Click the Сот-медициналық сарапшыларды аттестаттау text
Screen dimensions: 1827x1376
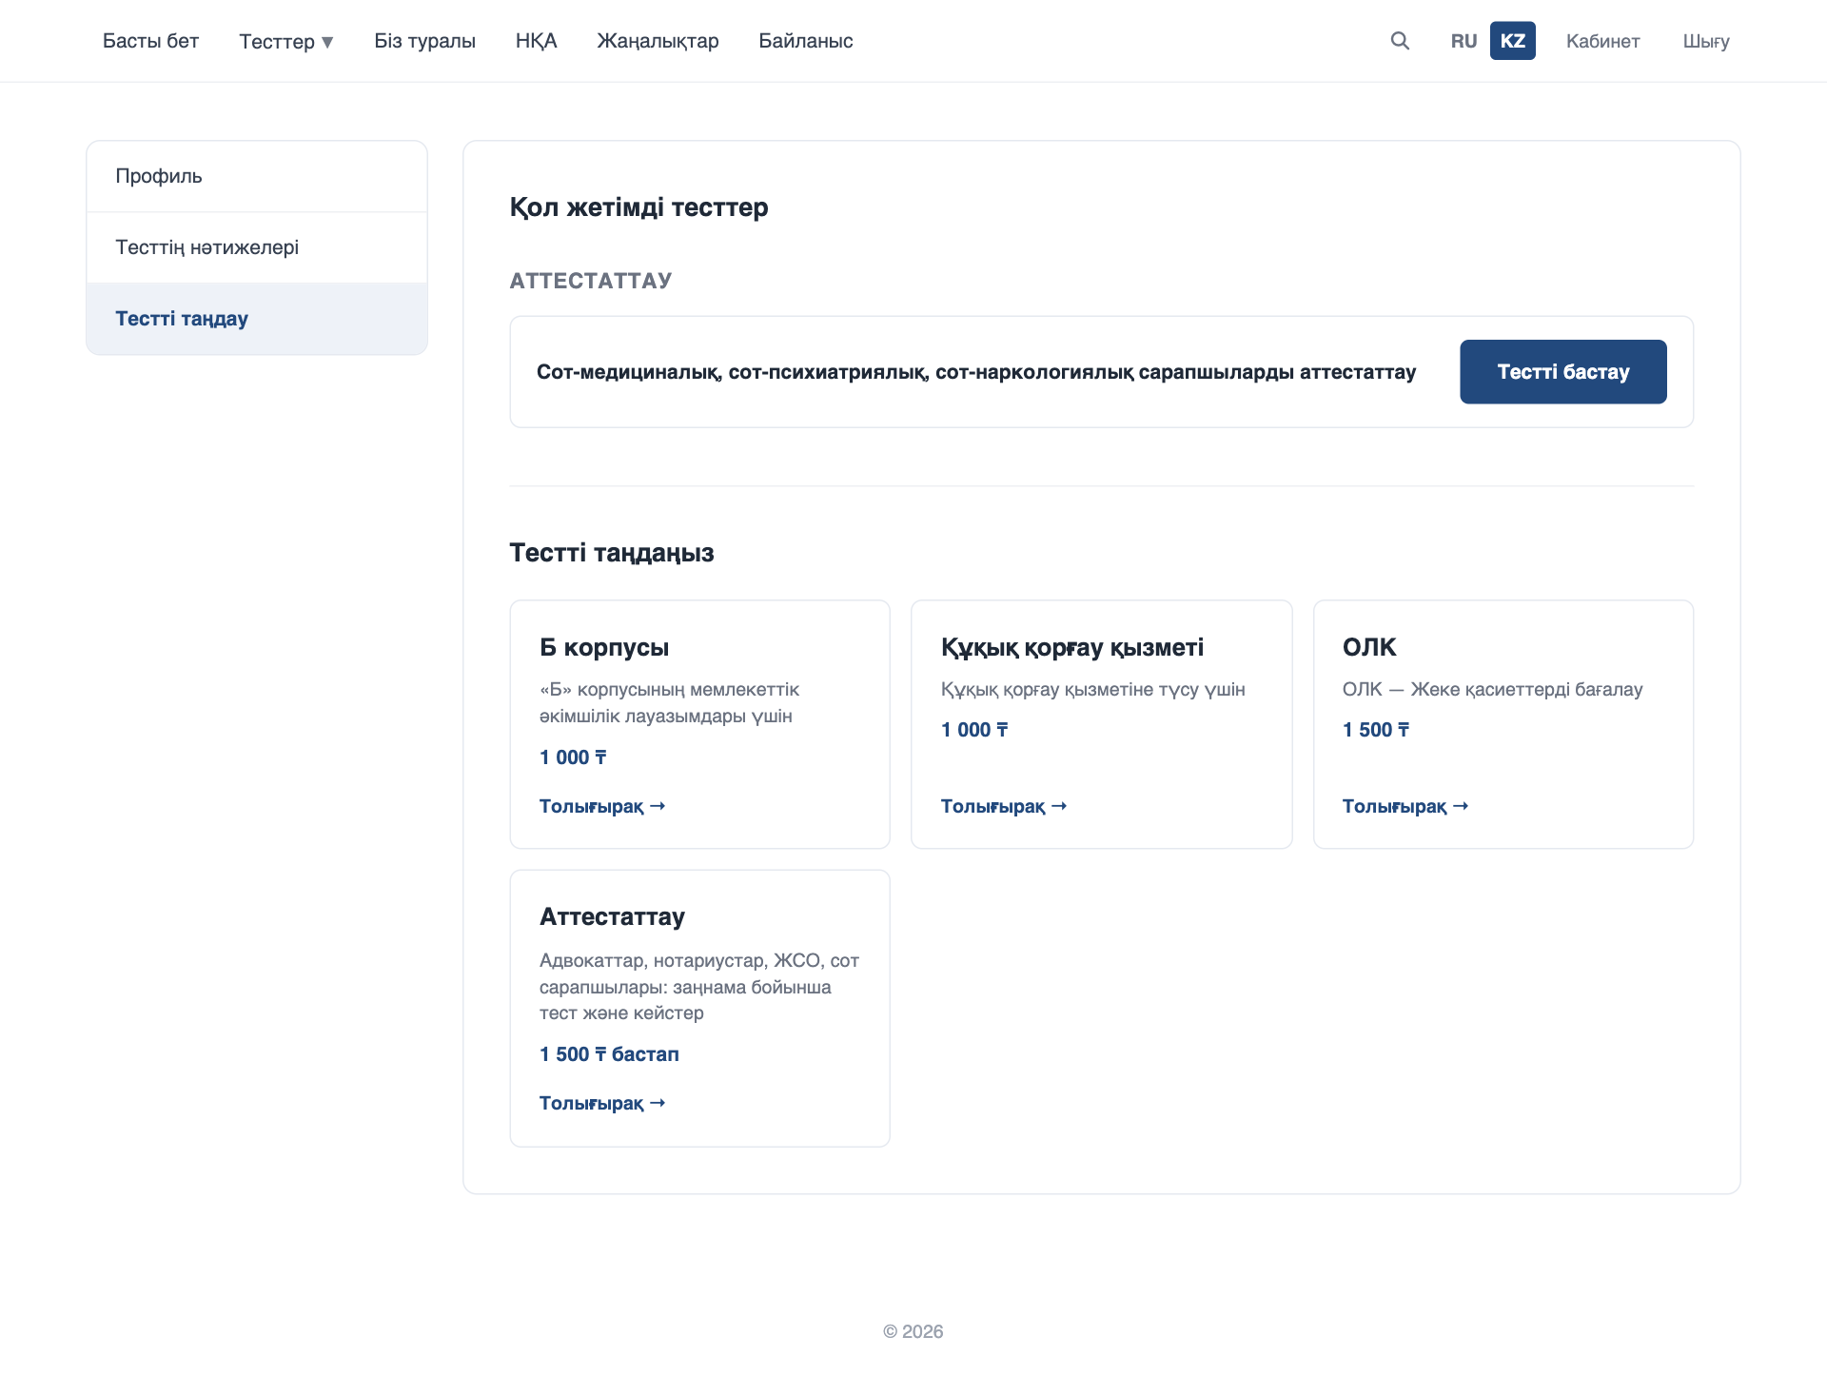coord(975,372)
